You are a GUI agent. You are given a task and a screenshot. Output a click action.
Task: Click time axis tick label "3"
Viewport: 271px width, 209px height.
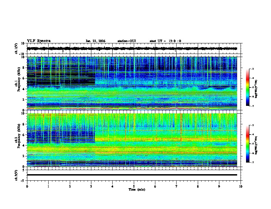91,186
